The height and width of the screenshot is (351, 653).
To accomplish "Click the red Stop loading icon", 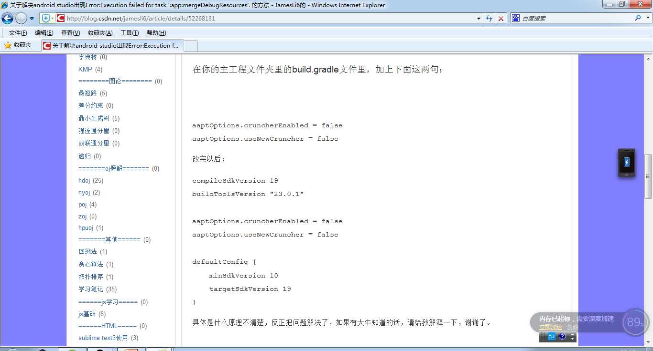I will [501, 19].
